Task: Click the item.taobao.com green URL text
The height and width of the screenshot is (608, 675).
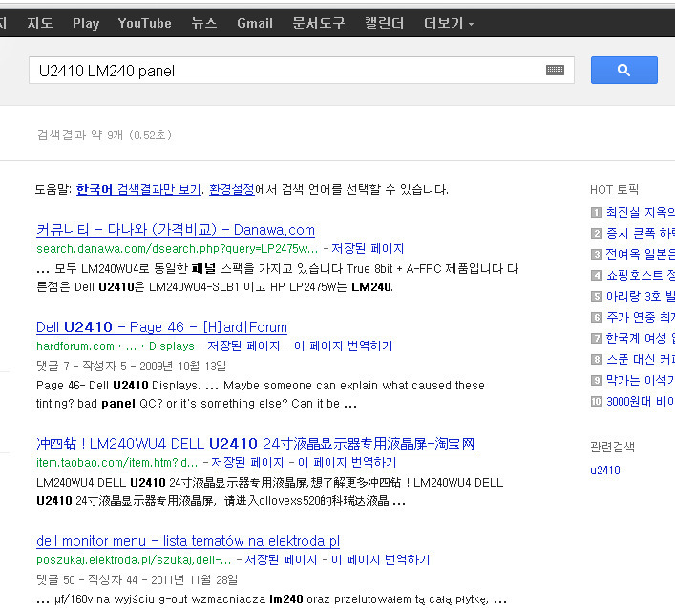Action: [x=116, y=463]
